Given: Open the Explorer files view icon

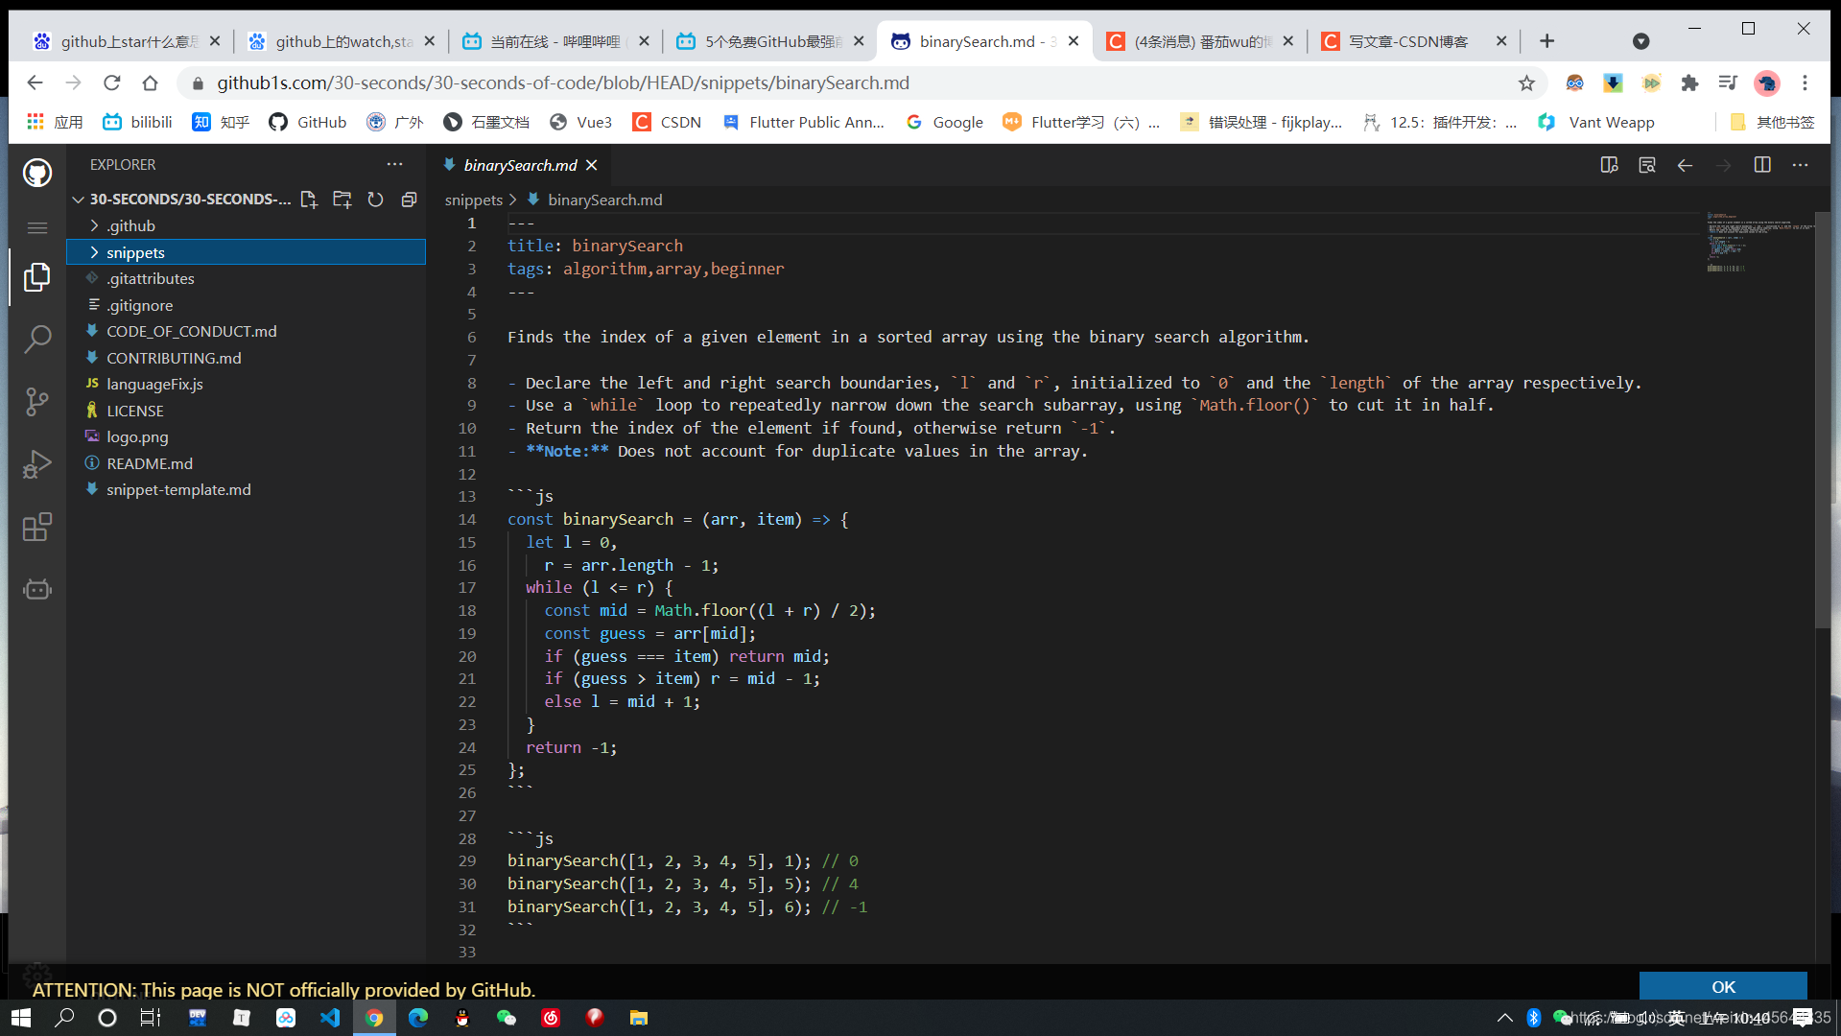Looking at the screenshot, I should click(x=37, y=277).
